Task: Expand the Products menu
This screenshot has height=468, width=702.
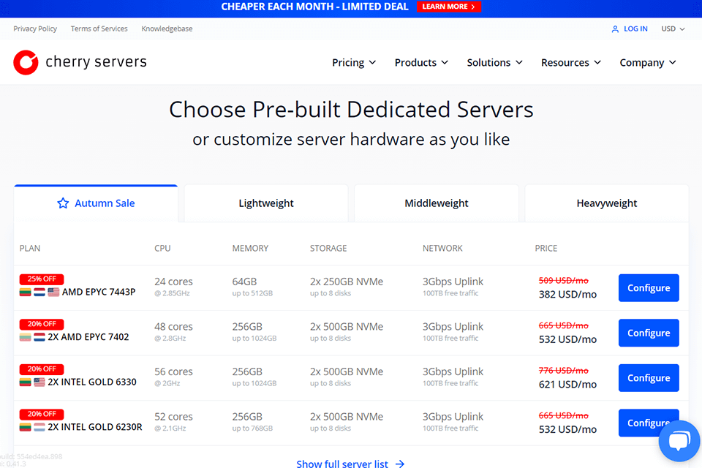Action: 421,63
